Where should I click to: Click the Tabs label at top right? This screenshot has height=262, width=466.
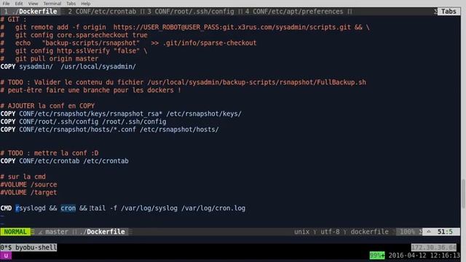[449, 12]
